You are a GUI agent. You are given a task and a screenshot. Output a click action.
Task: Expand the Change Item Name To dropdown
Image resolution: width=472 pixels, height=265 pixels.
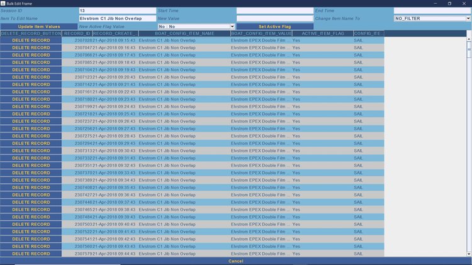[x=468, y=19]
